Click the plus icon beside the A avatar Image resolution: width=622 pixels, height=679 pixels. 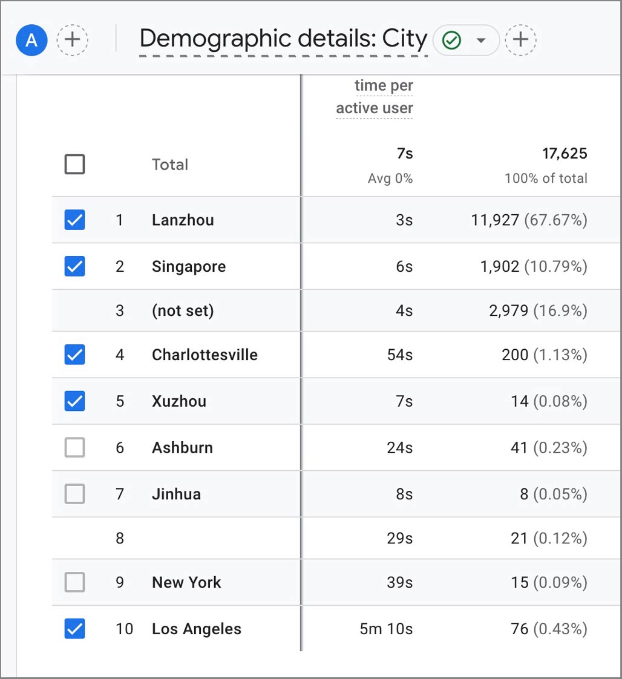tap(73, 41)
